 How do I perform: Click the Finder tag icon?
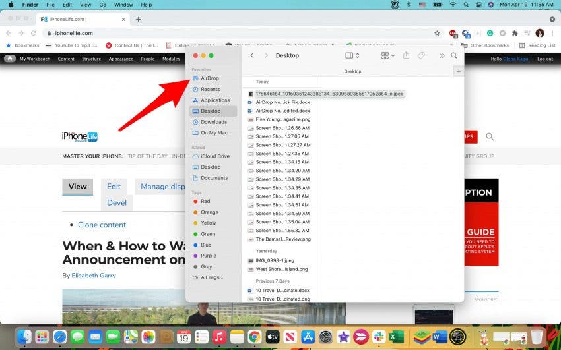[421, 55]
